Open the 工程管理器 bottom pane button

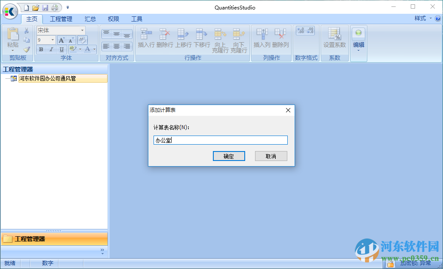tap(54, 239)
